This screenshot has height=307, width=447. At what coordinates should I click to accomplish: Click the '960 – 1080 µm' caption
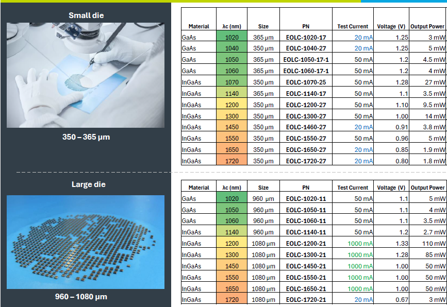81,297
